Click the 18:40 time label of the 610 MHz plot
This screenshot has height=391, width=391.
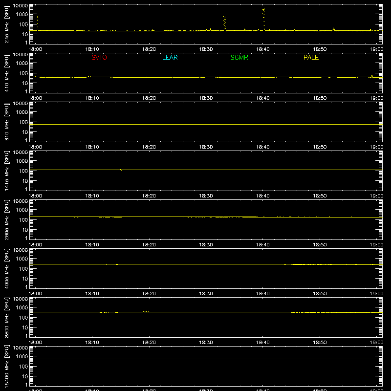point(263,147)
